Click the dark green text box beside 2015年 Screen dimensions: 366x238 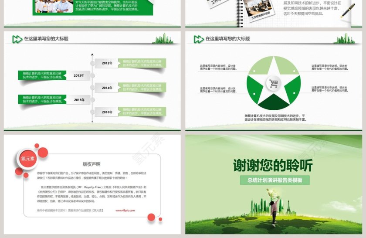coord(42,99)
